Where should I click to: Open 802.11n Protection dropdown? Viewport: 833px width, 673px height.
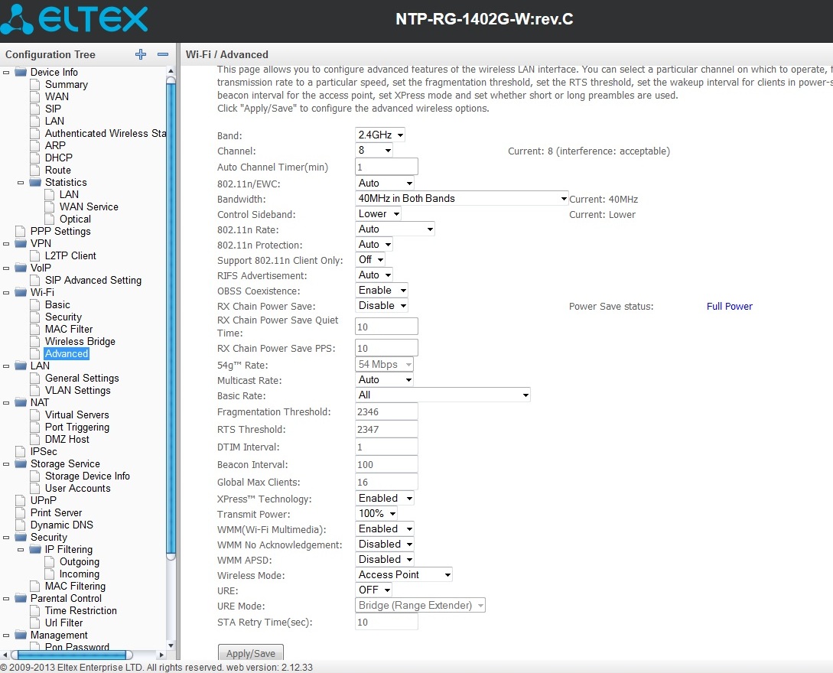[x=374, y=244]
